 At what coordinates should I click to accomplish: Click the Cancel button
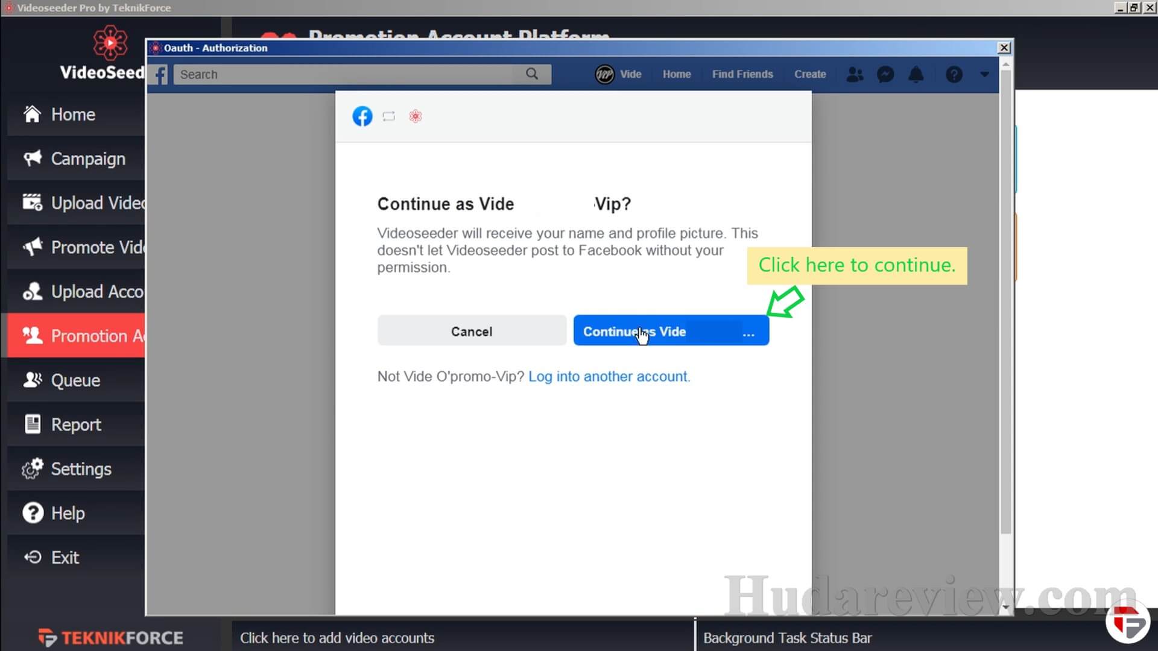[x=472, y=331]
